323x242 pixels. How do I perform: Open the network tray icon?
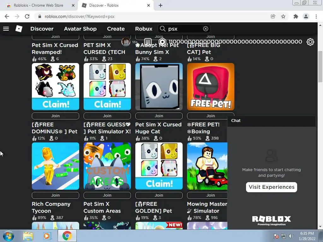(x=284, y=236)
